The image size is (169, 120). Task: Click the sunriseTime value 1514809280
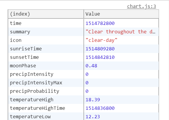tap(100, 49)
